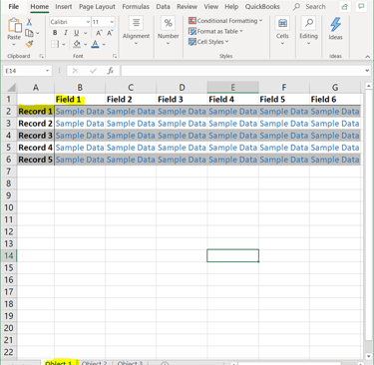Expand the Paste options arrow
374x365 pixels.
click(x=14, y=44)
